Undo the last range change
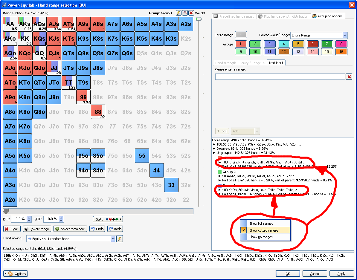The width and height of the screenshot is (357, 280). coord(97,229)
